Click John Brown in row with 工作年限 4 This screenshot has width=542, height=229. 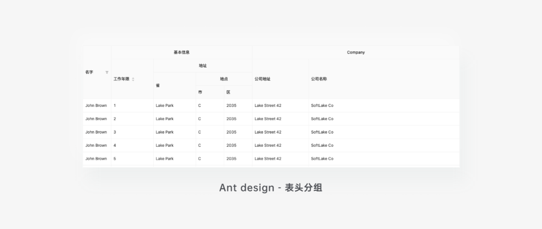(96, 145)
